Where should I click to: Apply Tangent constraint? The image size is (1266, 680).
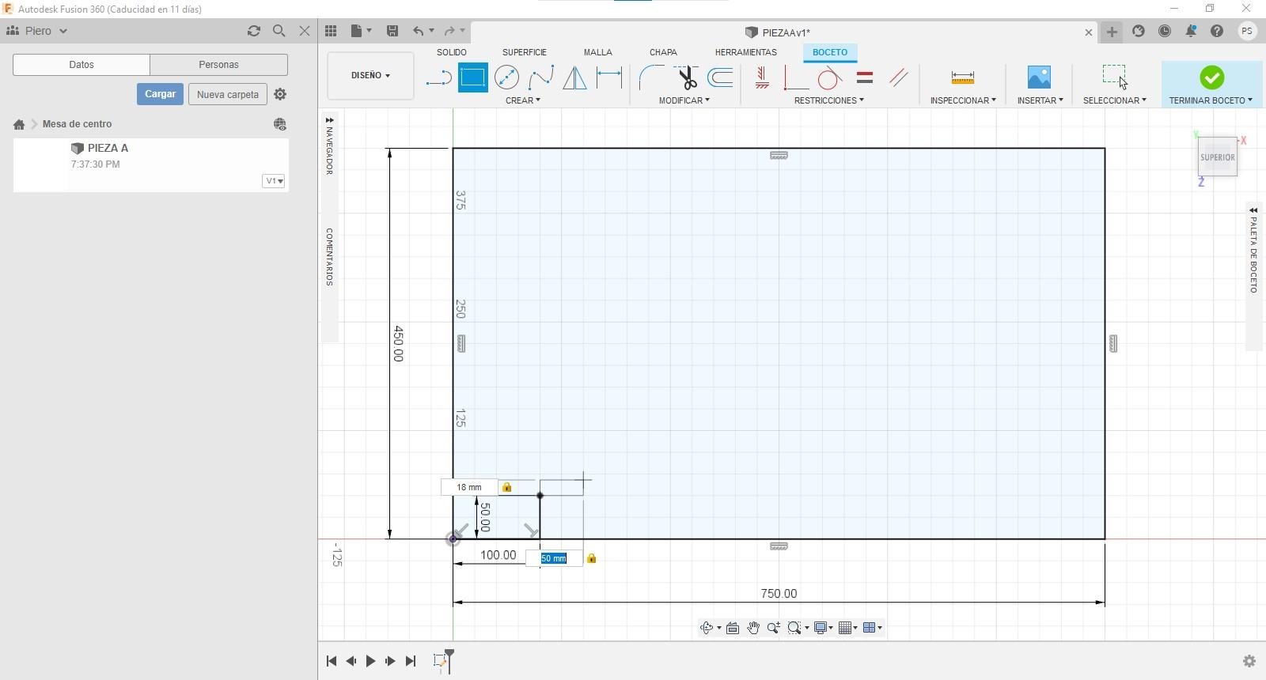pyautogui.click(x=829, y=77)
